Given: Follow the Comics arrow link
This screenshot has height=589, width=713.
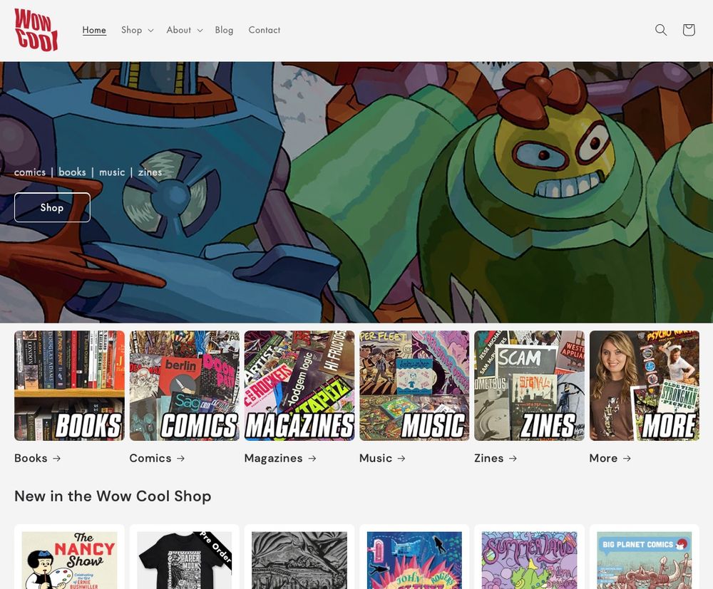Looking at the screenshot, I should 157,458.
